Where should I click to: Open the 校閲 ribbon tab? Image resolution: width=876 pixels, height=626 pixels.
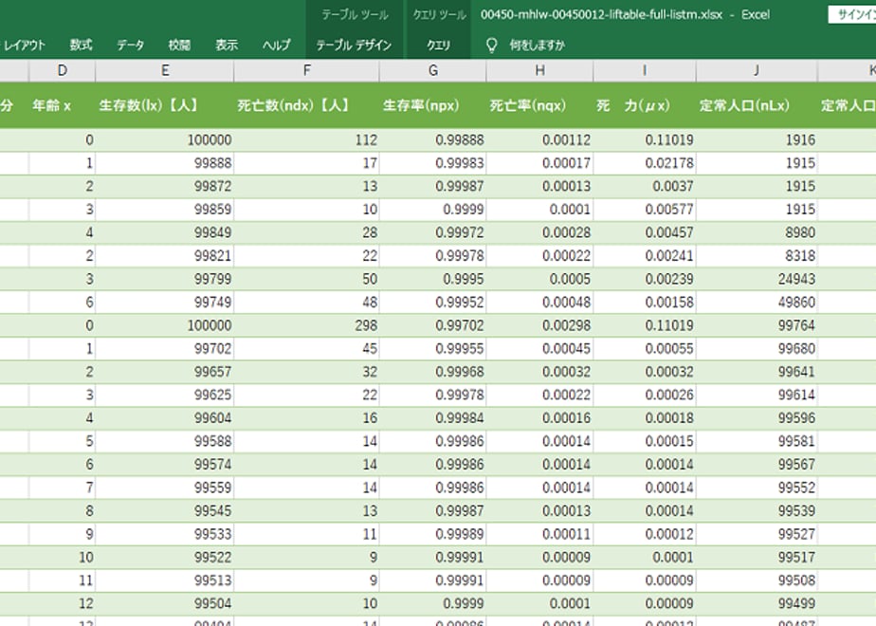pos(179,46)
